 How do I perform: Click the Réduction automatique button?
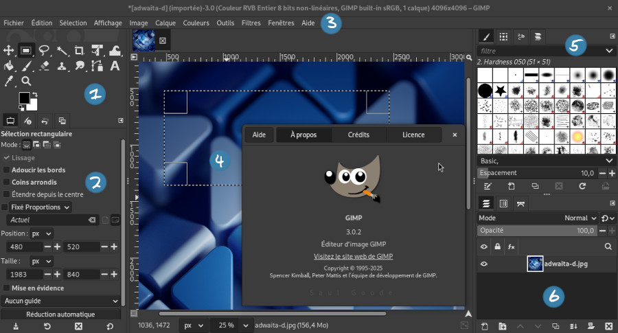(x=60, y=314)
